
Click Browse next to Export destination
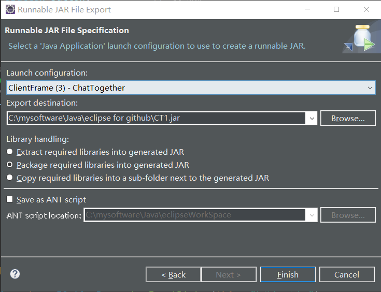(x=348, y=118)
